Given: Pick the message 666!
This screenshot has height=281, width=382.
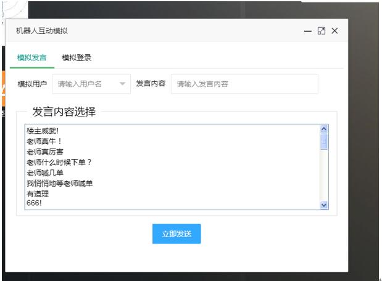Looking at the screenshot, I should (x=35, y=203).
